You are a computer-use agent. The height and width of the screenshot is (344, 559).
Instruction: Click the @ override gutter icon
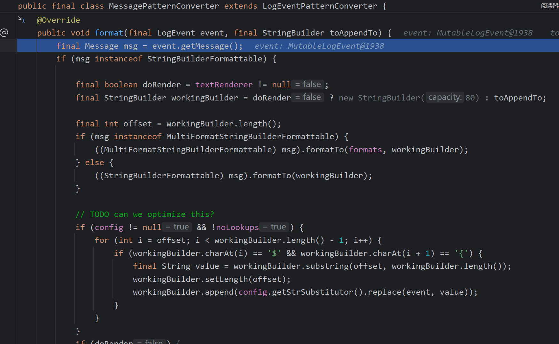tap(4, 33)
